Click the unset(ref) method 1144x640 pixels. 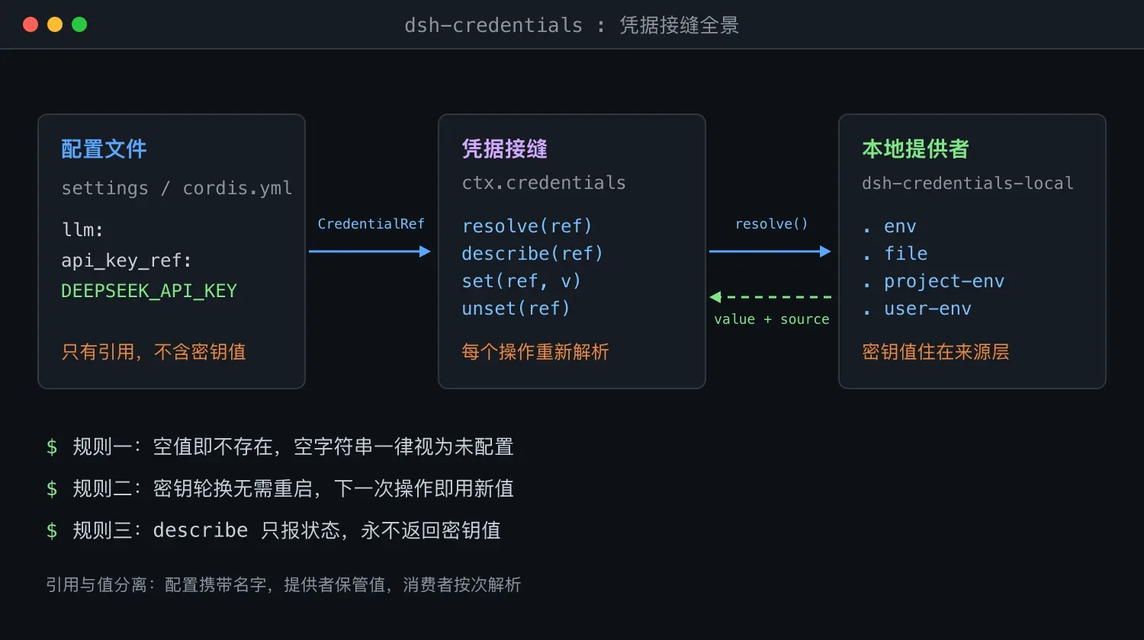click(516, 309)
